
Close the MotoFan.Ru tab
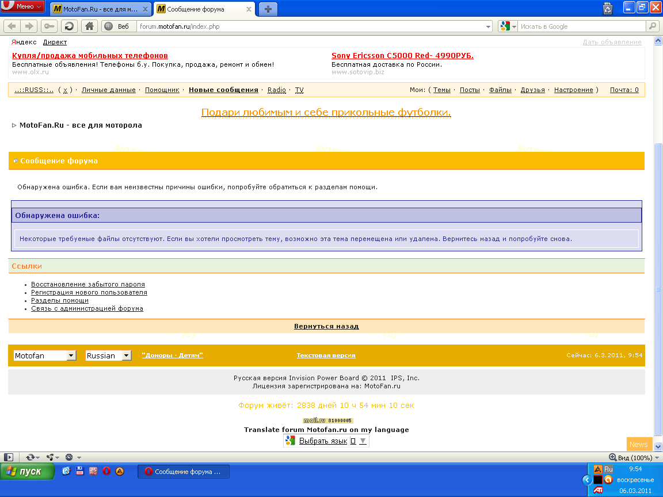(145, 9)
